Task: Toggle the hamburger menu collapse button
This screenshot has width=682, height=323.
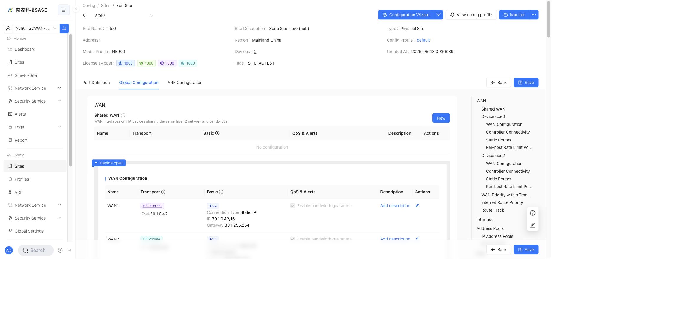Action: point(64,10)
